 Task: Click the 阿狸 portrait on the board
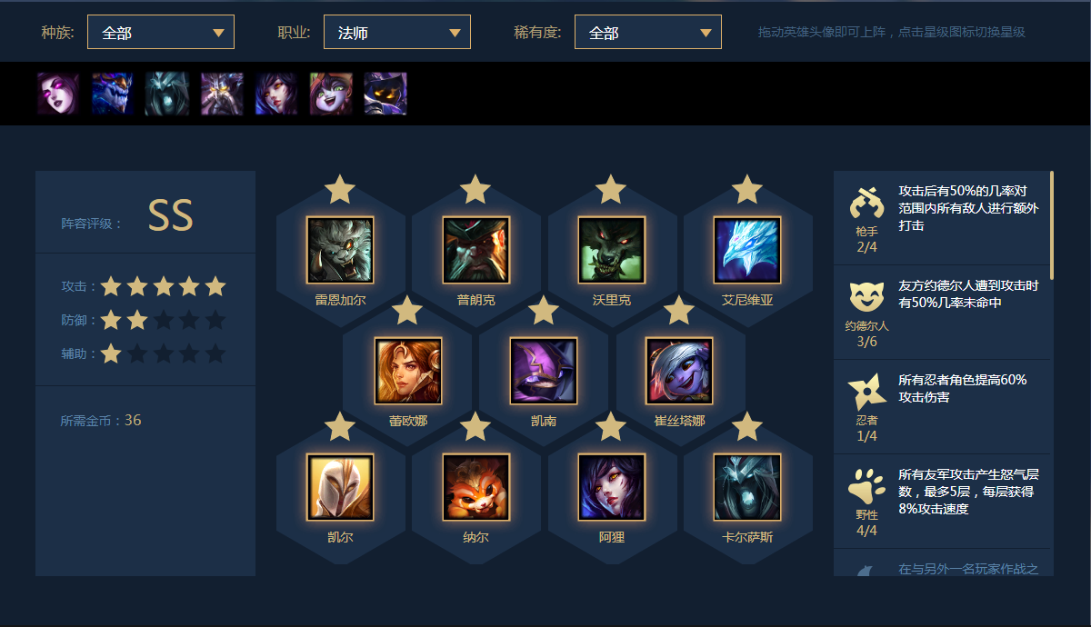611,487
